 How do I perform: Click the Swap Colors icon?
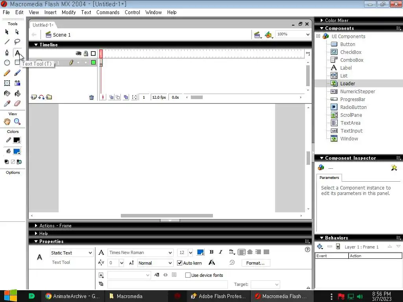19,162
